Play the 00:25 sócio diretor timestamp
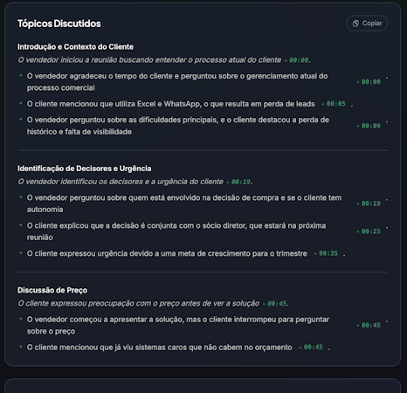The height and width of the screenshot is (393, 407). coord(369,231)
